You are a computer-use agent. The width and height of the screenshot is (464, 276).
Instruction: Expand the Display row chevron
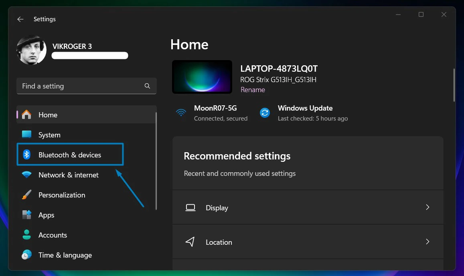point(428,208)
